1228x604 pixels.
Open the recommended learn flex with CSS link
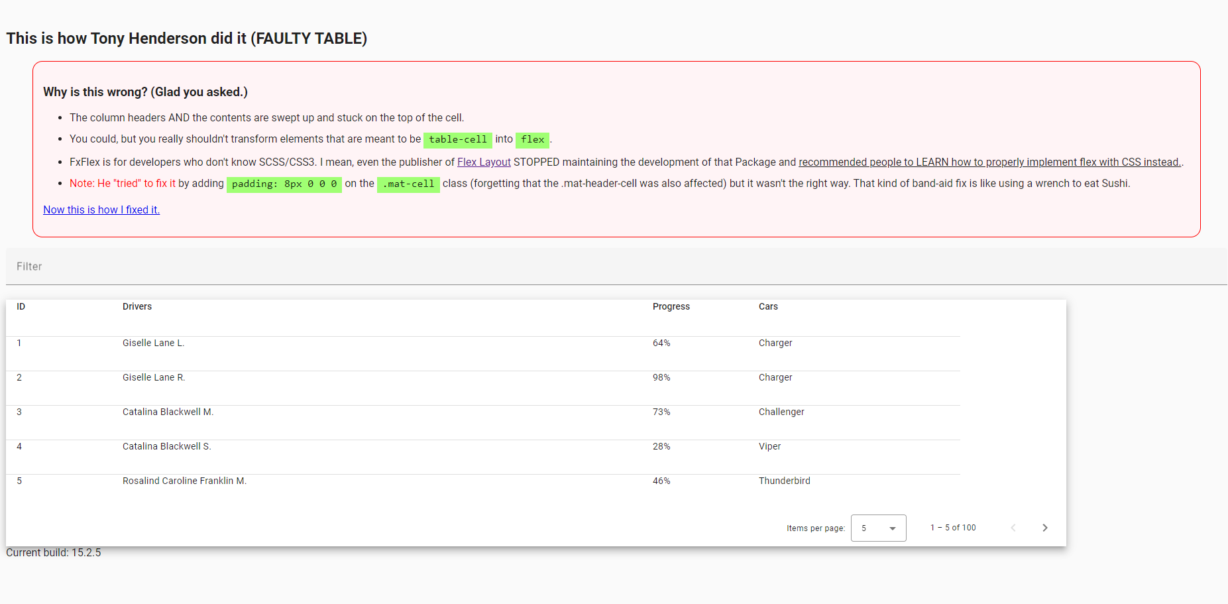point(989,162)
